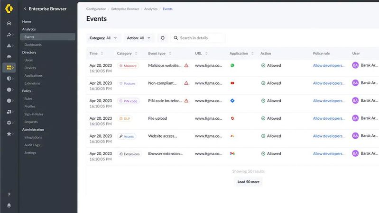Open Allow developers policy link in DLP row
The width and height of the screenshot is (379, 213).
329,118
